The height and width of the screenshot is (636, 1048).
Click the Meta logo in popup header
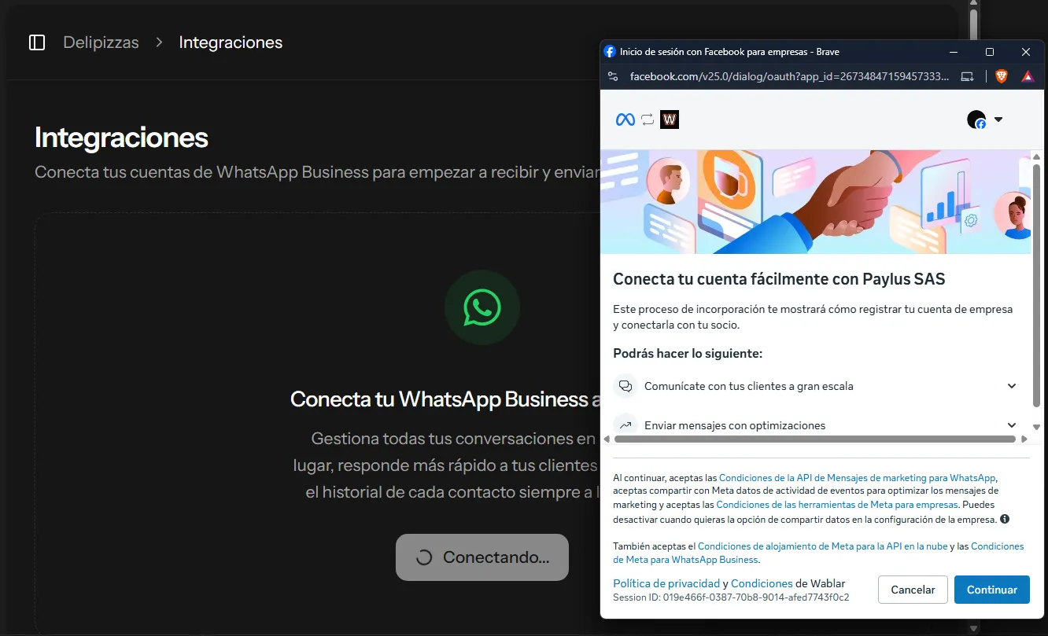tap(625, 119)
